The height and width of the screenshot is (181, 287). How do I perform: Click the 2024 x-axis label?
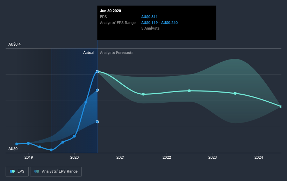(x=259, y=157)
